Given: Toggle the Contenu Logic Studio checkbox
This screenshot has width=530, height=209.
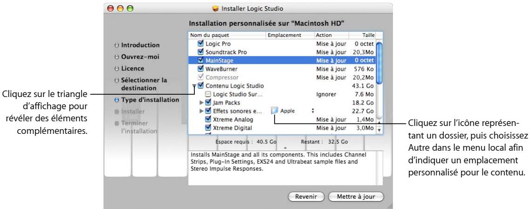Looking at the screenshot, I should [201, 85].
